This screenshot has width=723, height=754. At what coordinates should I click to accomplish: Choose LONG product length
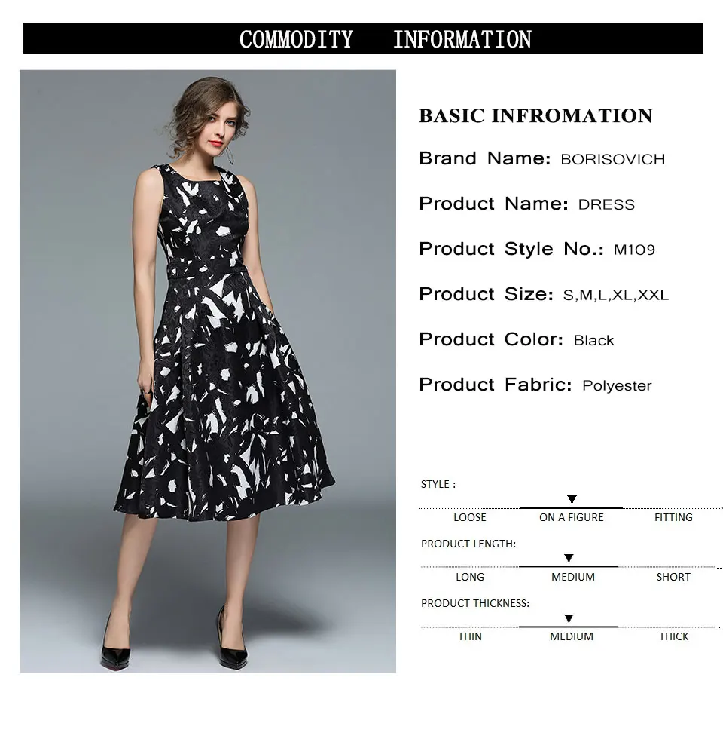[x=470, y=577]
